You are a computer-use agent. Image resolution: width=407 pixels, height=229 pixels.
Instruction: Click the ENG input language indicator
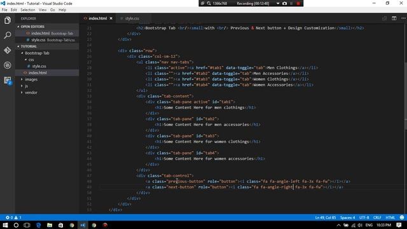(x=369, y=225)
